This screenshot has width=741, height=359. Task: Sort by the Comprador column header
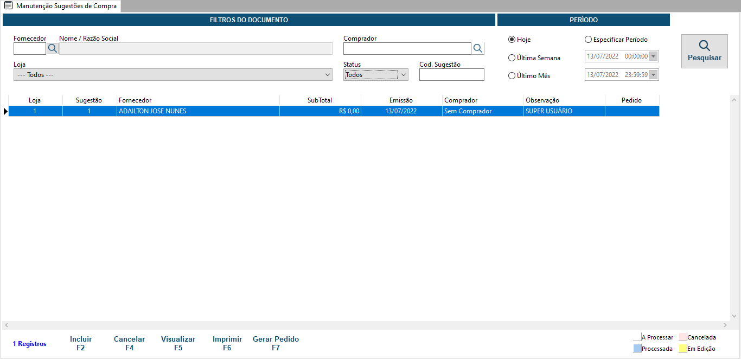tap(483, 100)
